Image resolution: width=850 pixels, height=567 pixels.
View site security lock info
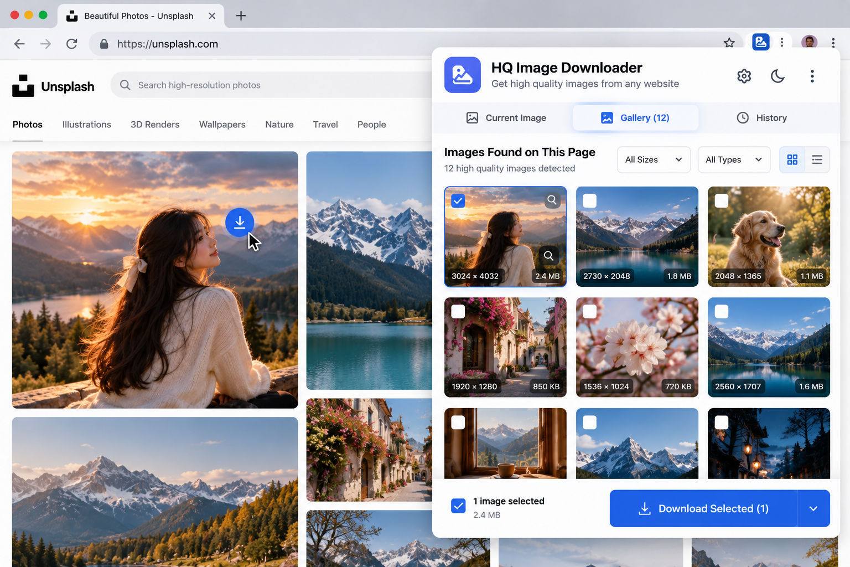pos(103,44)
